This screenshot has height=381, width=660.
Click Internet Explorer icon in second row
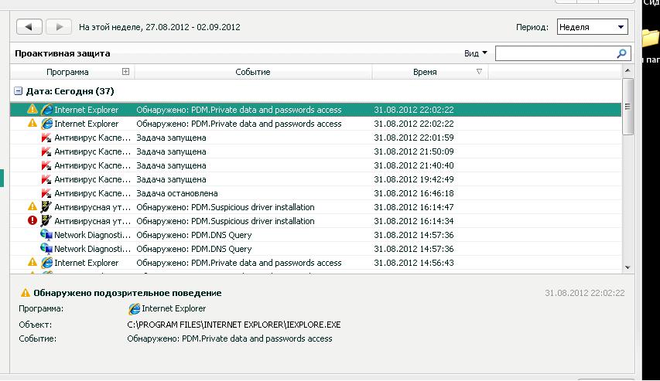46,124
